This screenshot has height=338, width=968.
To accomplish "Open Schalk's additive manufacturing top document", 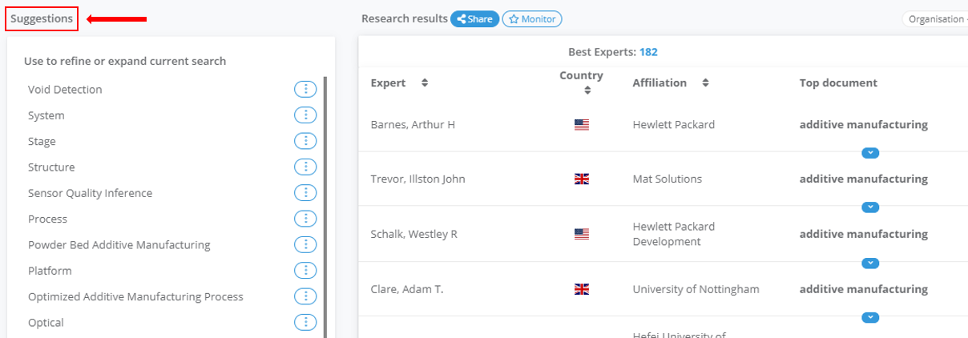I will click(864, 234).
